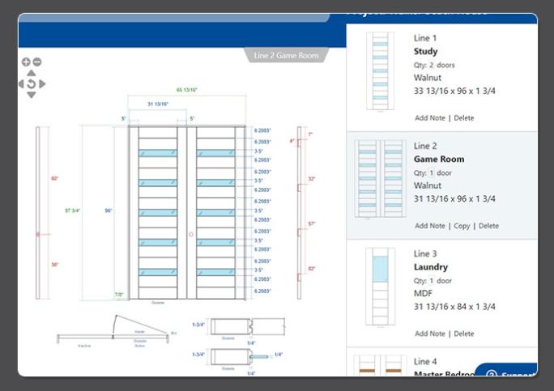Delete the Line 1 Study door

click(464, 118)
